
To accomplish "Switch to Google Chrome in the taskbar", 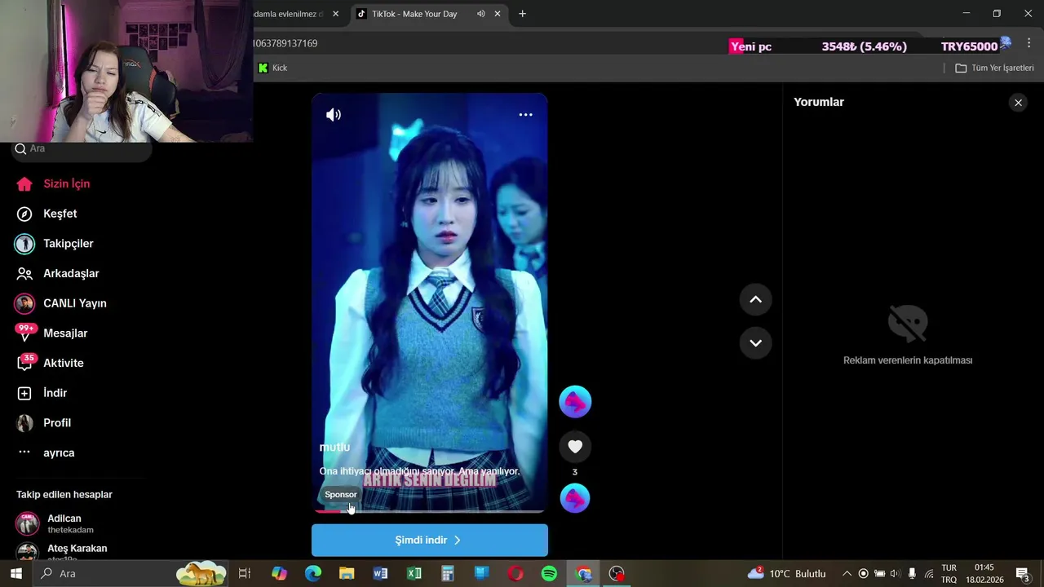I will point(583,574).
